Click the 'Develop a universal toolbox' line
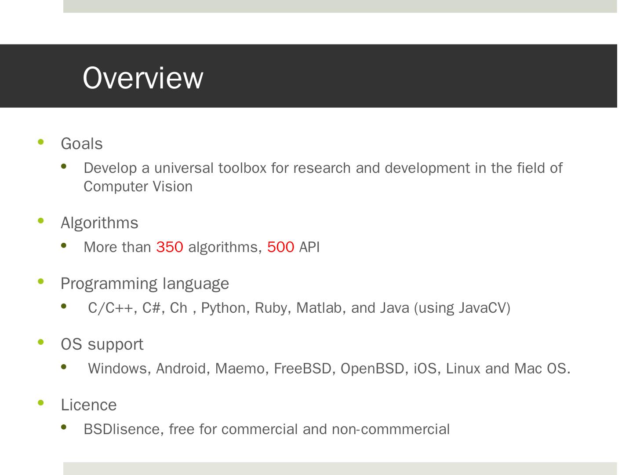 [x=323, y=168]
